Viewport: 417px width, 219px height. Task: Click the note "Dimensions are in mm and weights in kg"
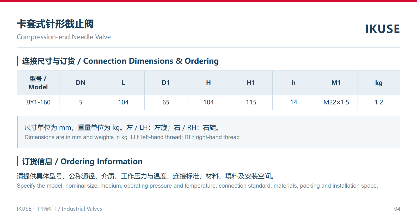pos(133,137)
